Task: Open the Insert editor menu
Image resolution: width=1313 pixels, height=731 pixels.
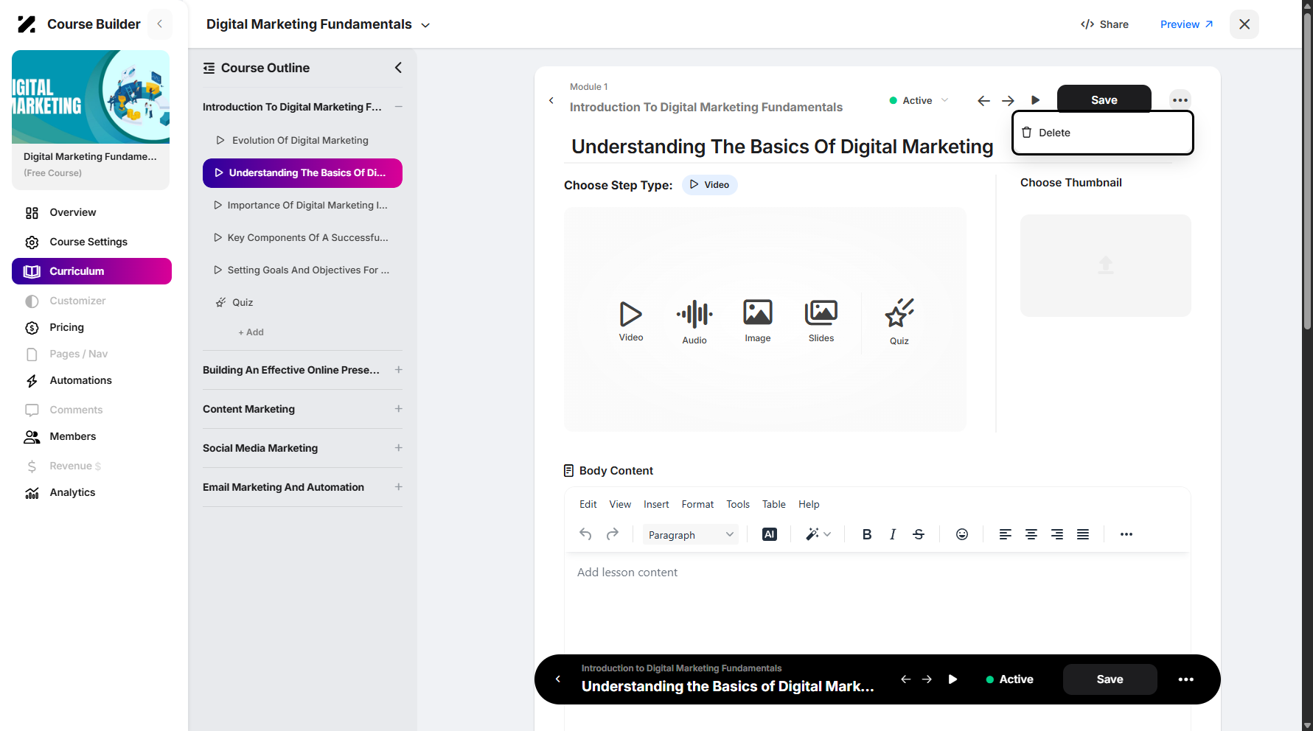Action: (656, 504)
